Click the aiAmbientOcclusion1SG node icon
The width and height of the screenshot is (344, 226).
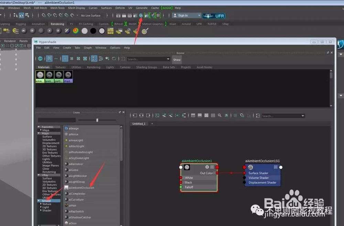(250, 167)
